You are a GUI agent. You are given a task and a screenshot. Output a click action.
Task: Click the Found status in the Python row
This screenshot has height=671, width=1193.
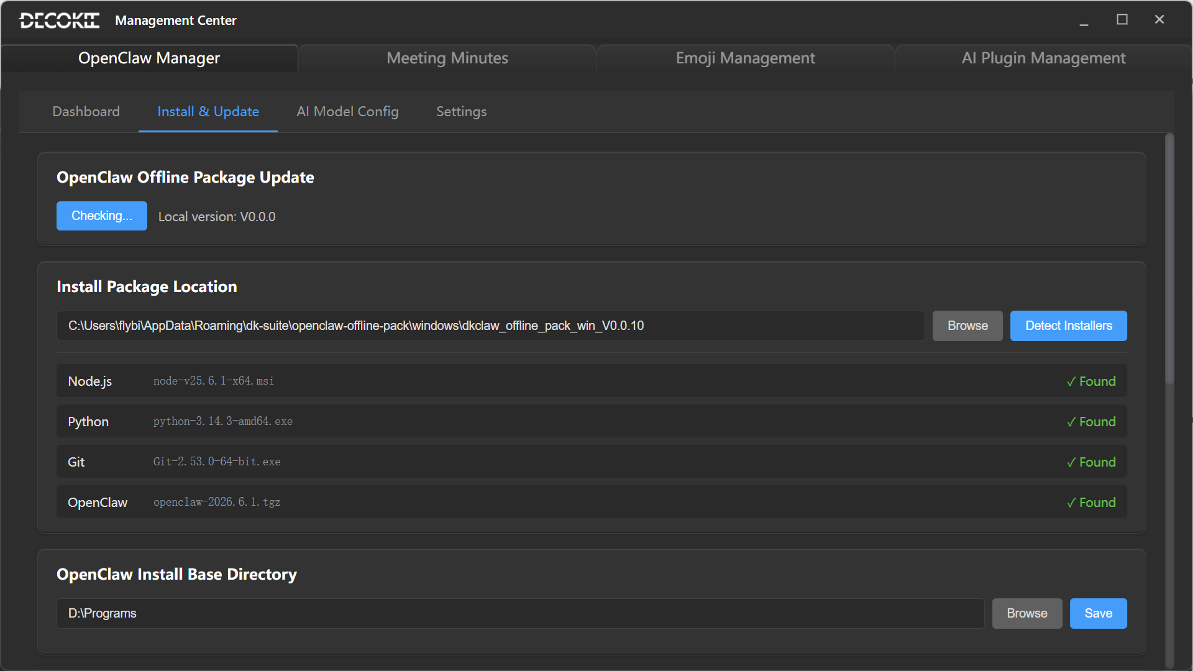click(1091, 422)
